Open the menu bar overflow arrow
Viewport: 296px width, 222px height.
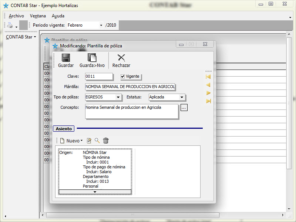pyautogui.click(x=290, y=17)
